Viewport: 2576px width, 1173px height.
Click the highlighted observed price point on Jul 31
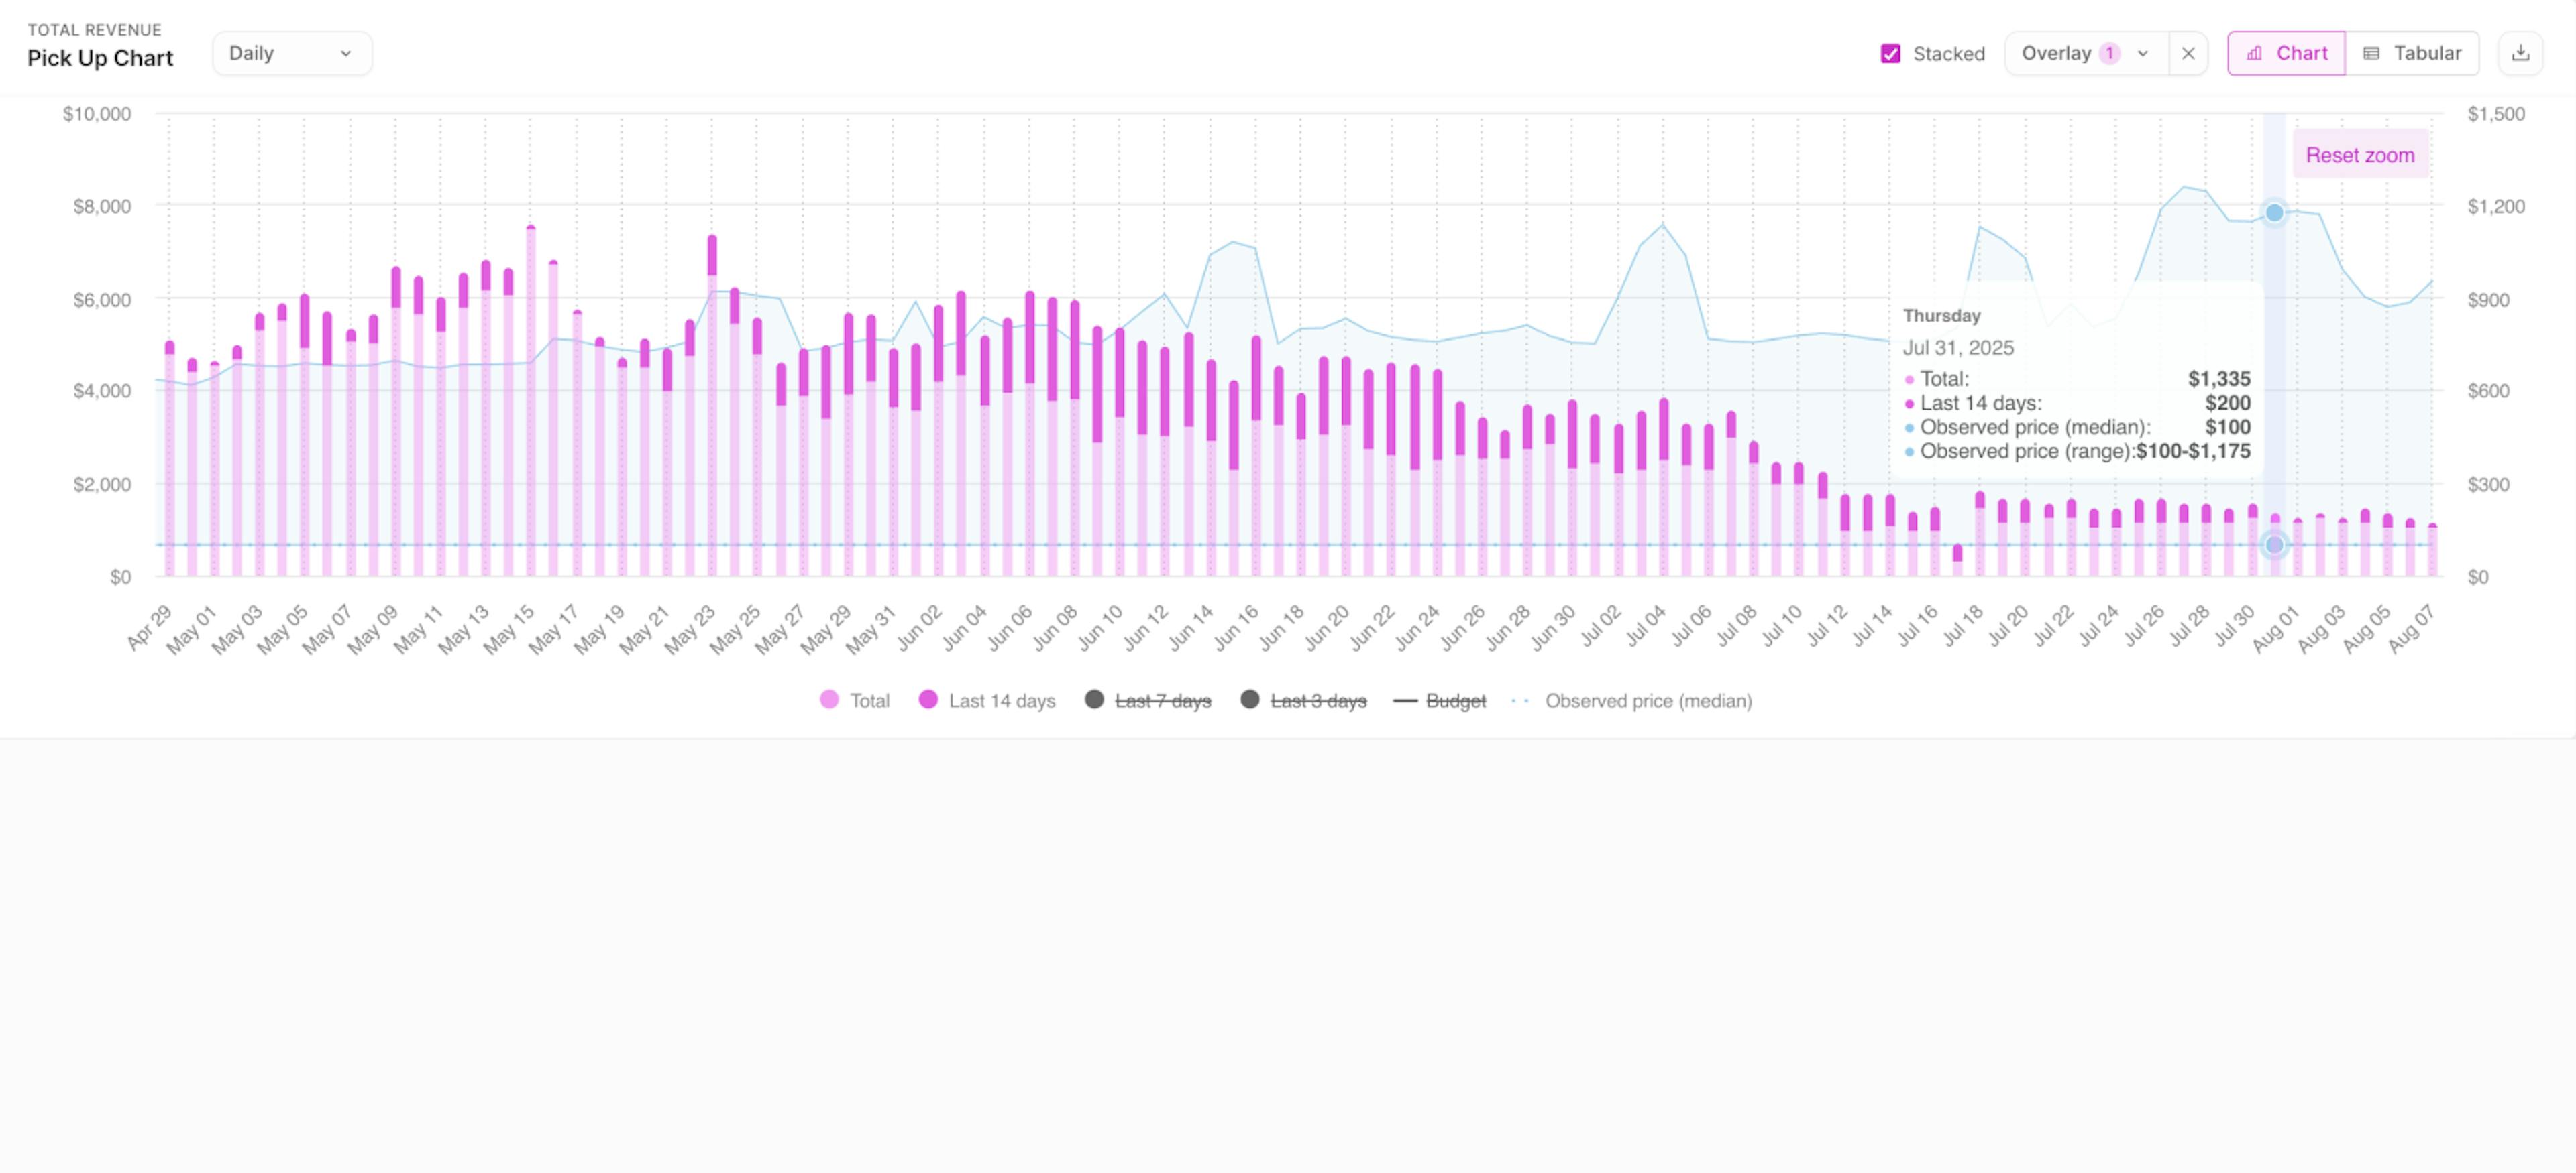click(2274, 212)
